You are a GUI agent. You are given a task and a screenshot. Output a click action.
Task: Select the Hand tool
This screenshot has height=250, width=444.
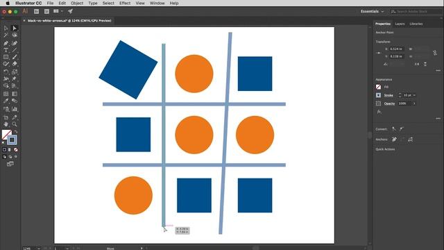pos(6,124)
